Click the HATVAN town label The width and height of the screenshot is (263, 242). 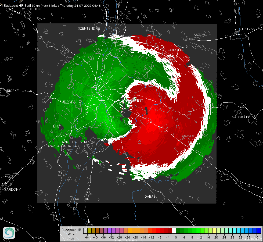248,29
